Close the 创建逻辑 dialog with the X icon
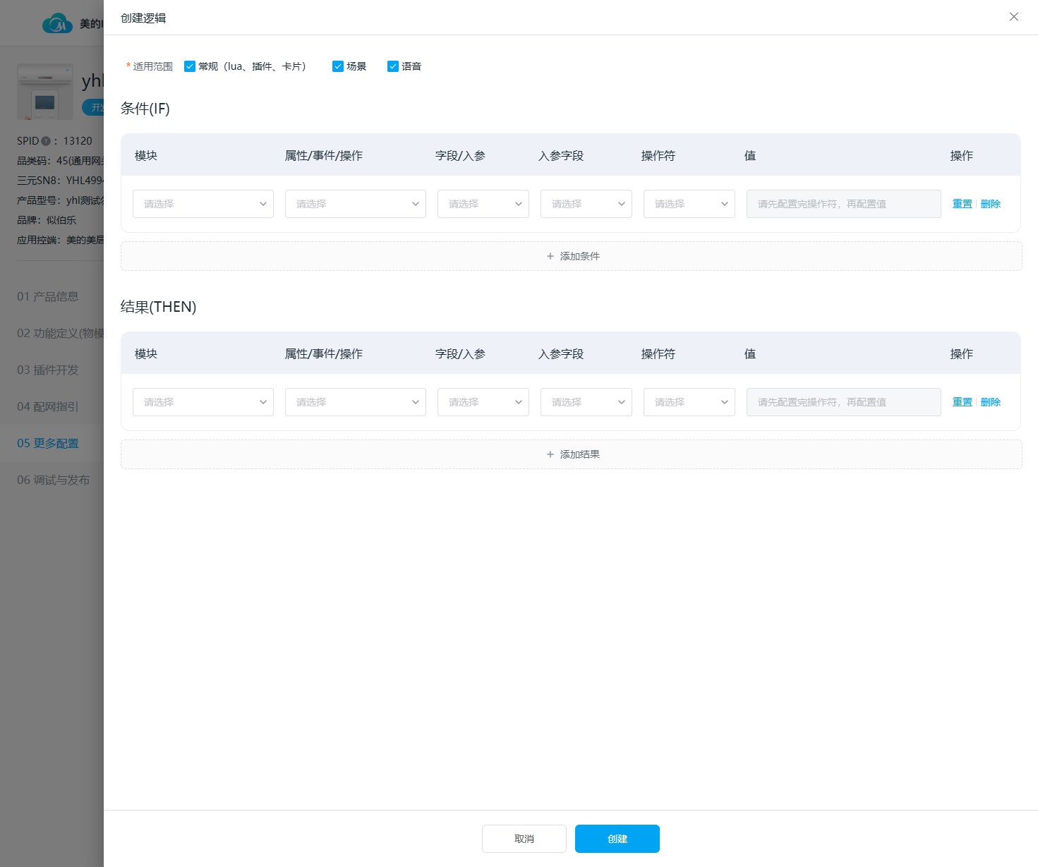 coord(1013,17)
